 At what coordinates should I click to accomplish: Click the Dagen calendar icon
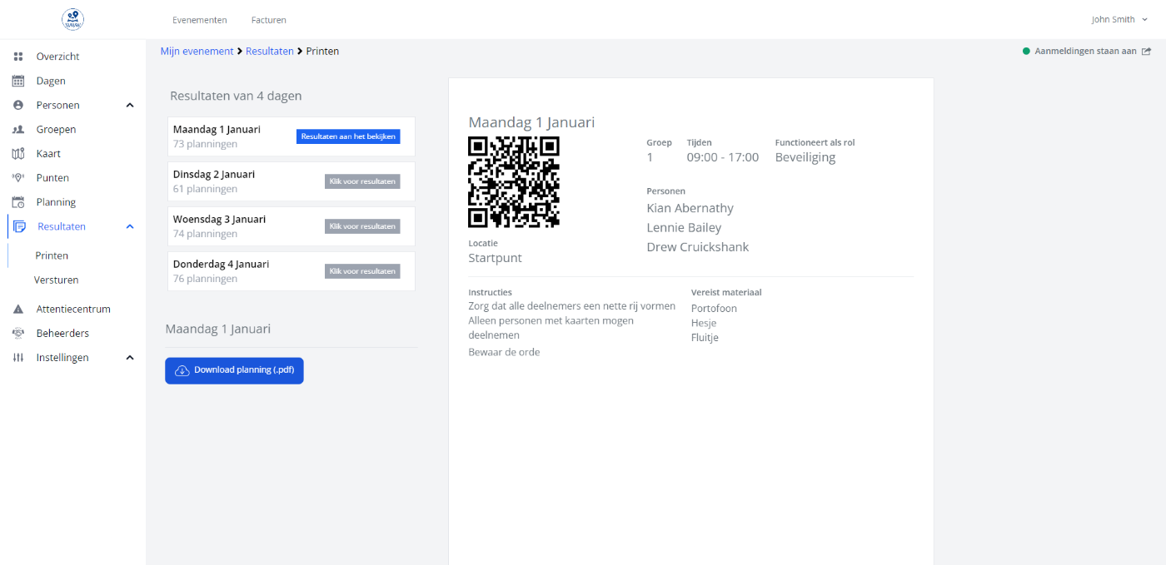18,81
